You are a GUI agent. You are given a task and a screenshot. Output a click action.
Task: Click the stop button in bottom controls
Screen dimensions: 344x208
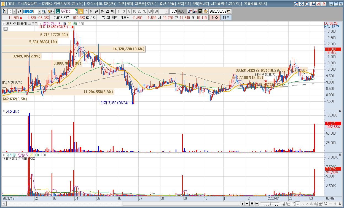(252, 204)
